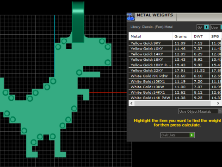Click the 11.52 DWT value
This screenshot has height=167, width=222.
pos(199,71)
